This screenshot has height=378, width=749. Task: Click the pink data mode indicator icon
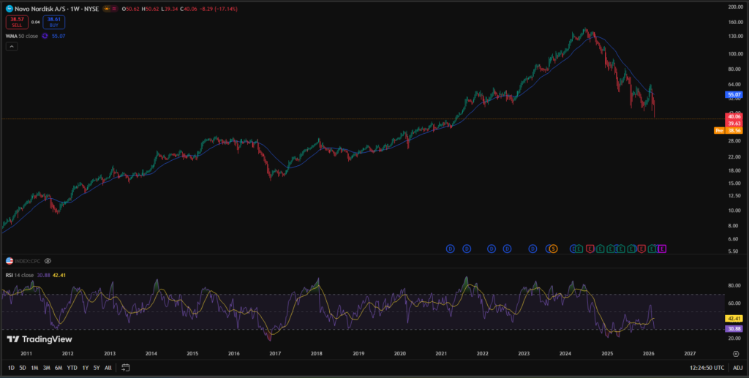(114, 9)
